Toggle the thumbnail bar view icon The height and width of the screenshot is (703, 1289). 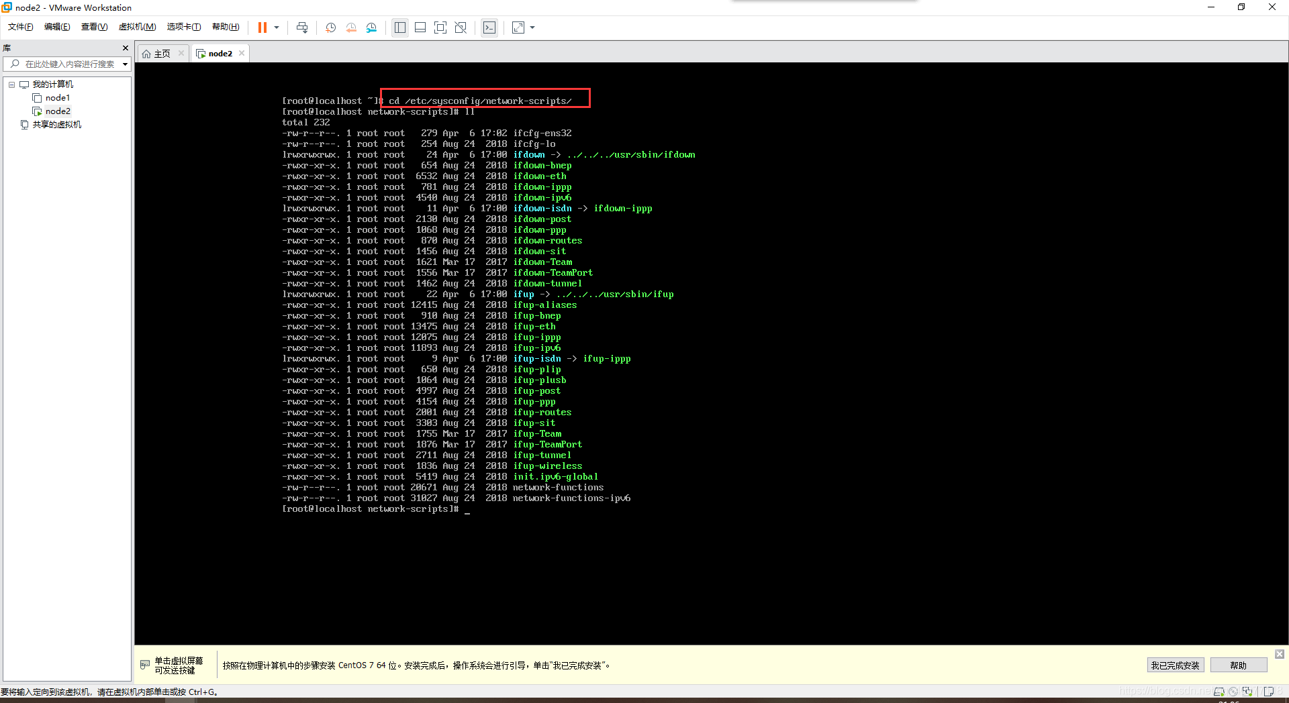420,28
